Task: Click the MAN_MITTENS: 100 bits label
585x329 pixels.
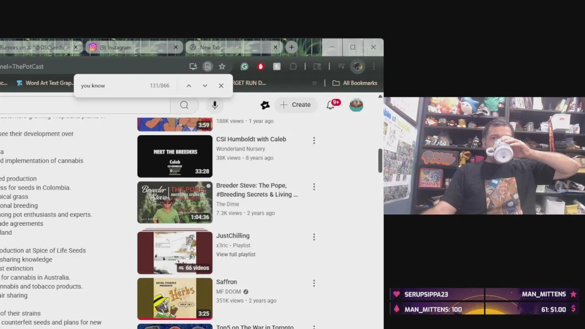Action: [433, 309]
